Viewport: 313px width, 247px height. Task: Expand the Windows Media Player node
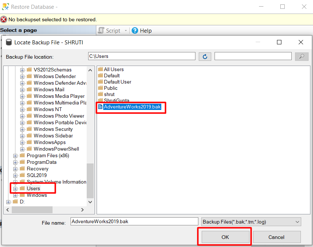[22, 96]
